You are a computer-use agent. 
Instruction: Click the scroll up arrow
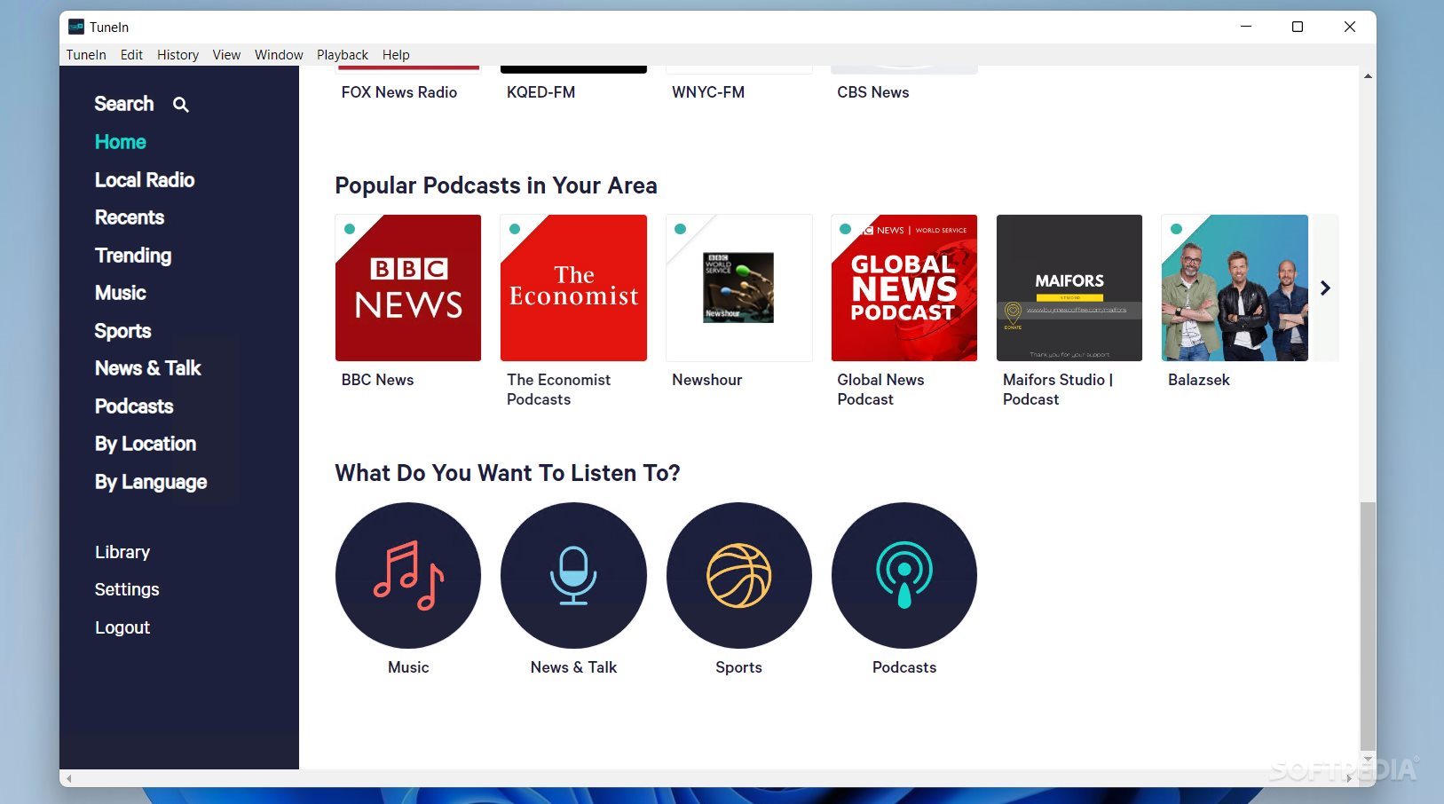1368,76
